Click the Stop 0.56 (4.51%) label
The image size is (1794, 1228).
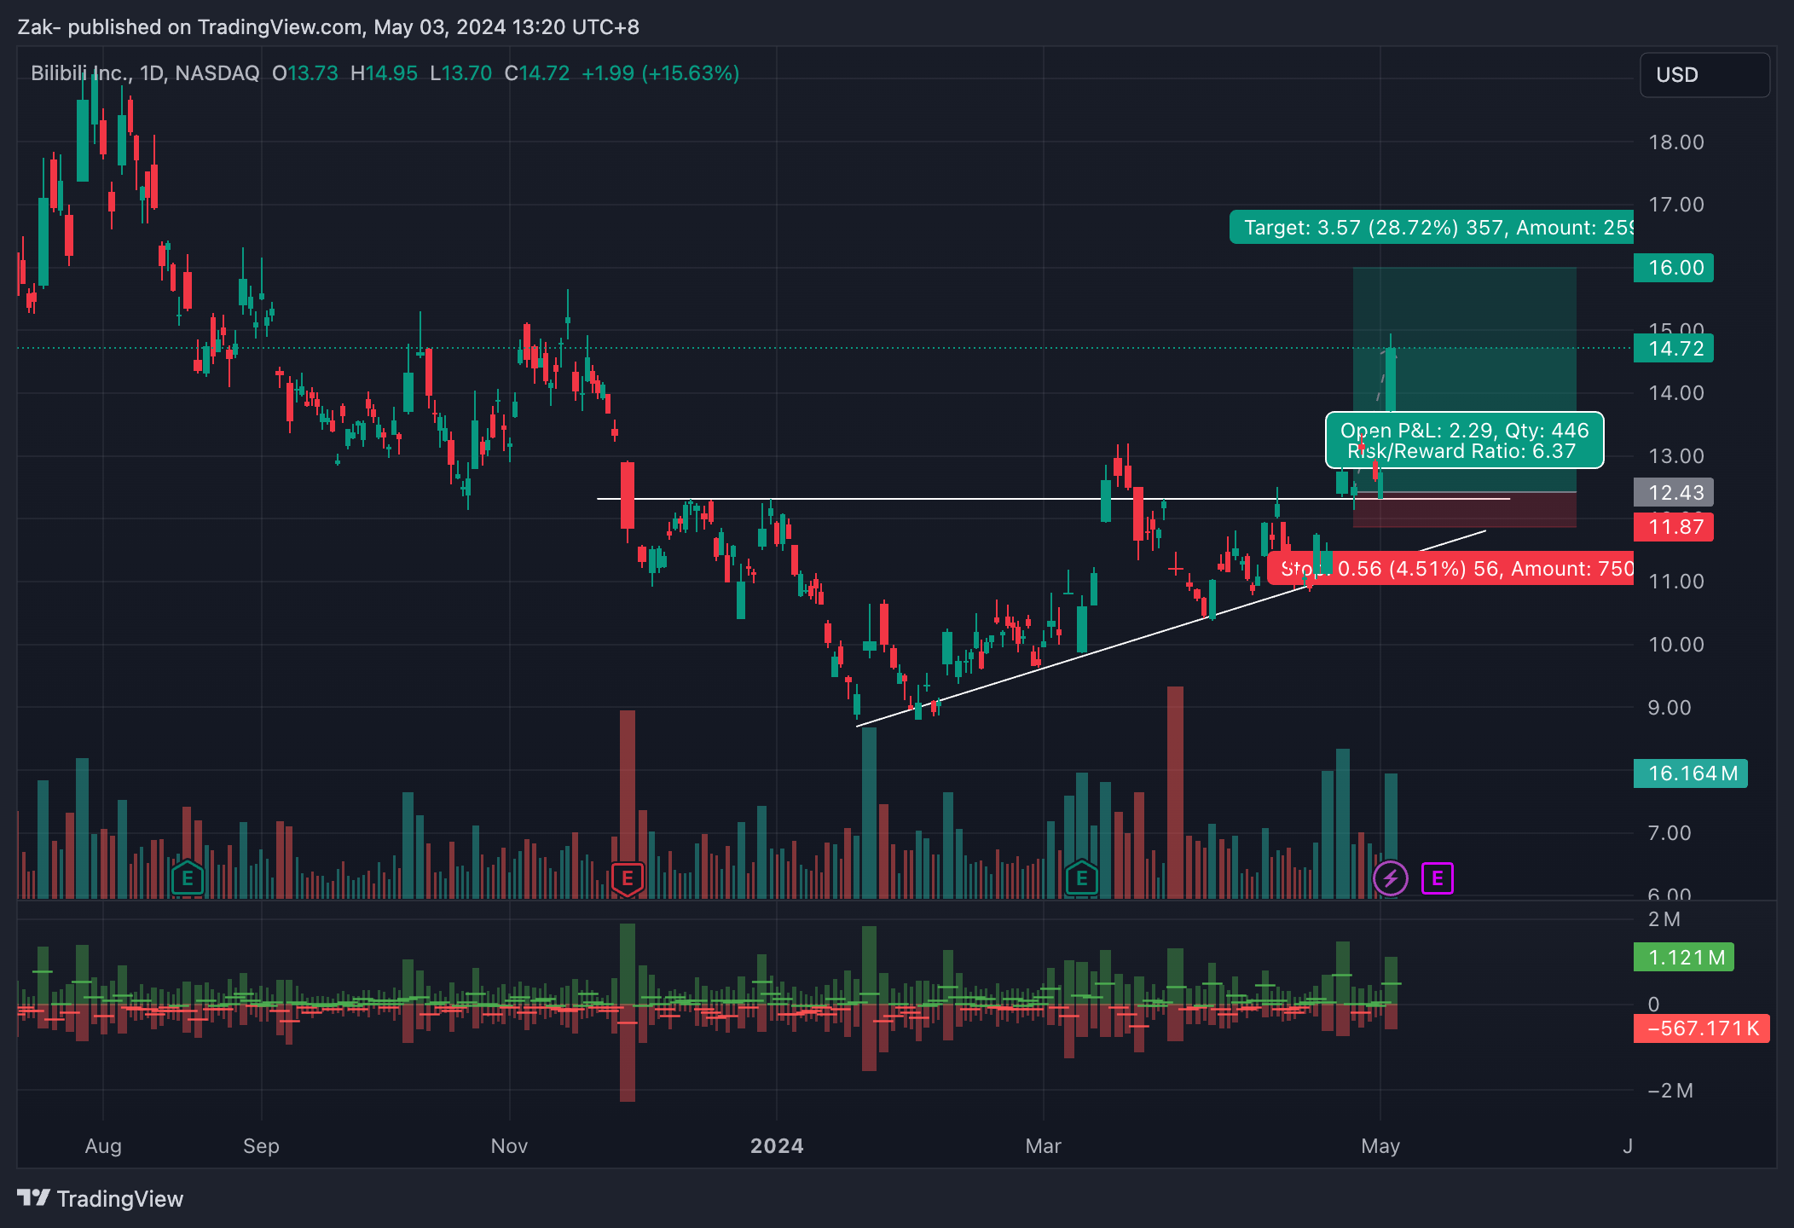tap(1450, 568)
